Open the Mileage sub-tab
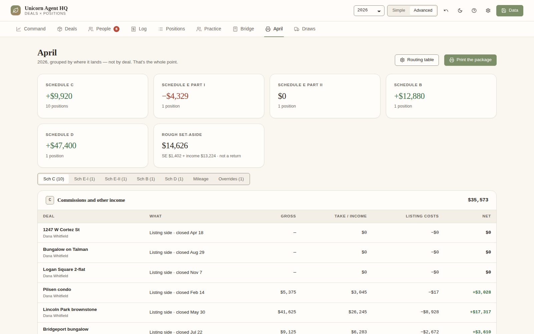 click(x=201, y=179)
